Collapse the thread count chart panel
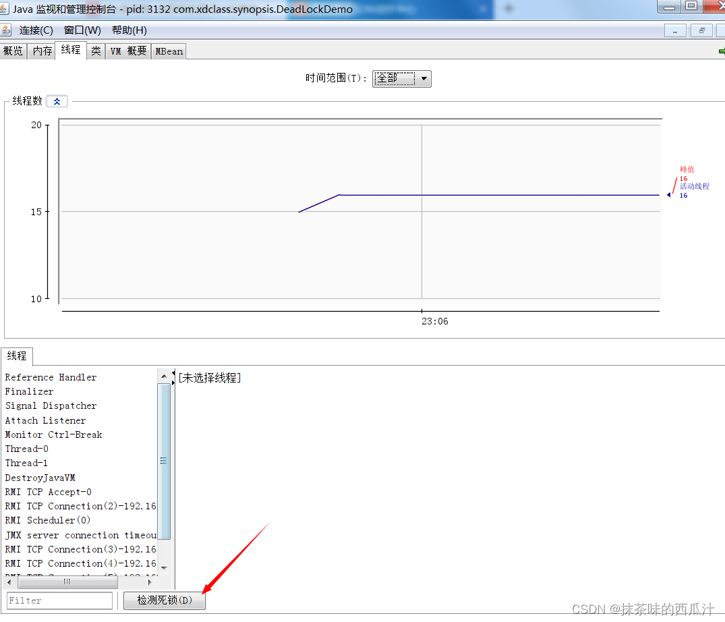The height and width of the screenshot is (622, 725). 57,101
